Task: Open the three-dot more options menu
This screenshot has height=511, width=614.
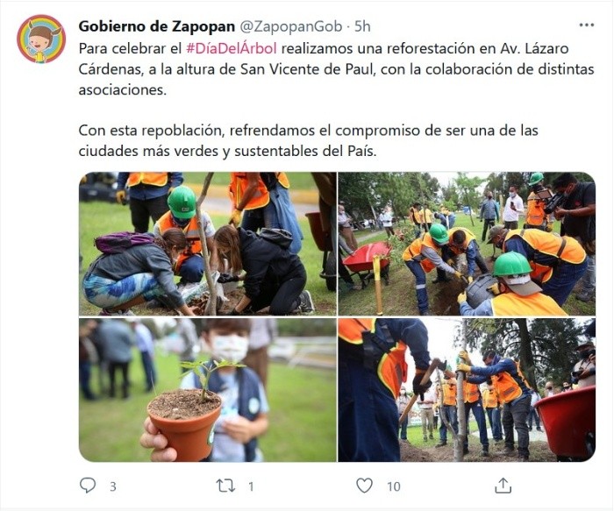Action: tap(586, 25)
